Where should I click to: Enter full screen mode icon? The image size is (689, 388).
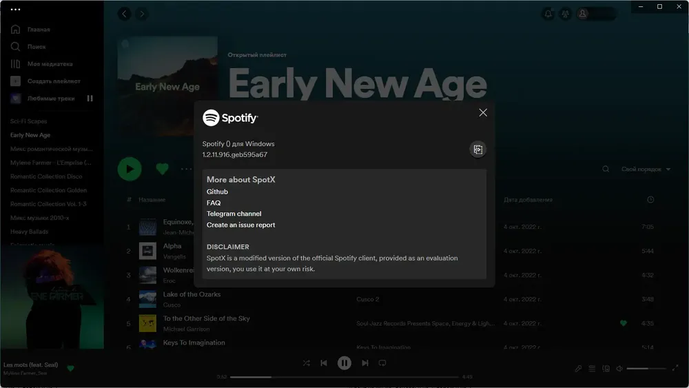[x=675, y=368]
